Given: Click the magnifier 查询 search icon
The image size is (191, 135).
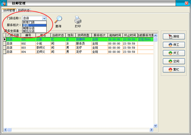Looking at the screenshot, I should pyautogui.click(x=58, y=19).
